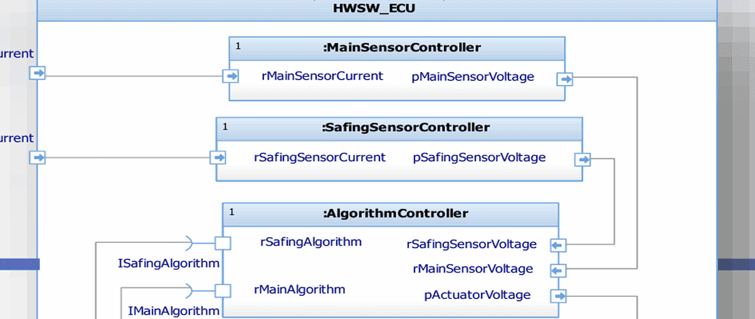
Task: Select the rSafingAlgorithm square port
Action: click(223, 243)
